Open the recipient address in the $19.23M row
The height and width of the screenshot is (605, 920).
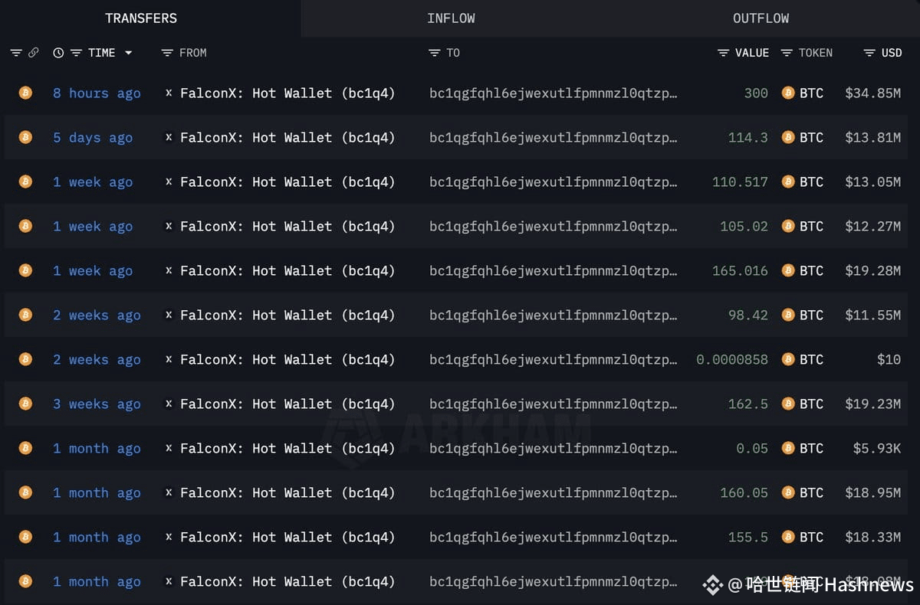click(x=554, y=404)
